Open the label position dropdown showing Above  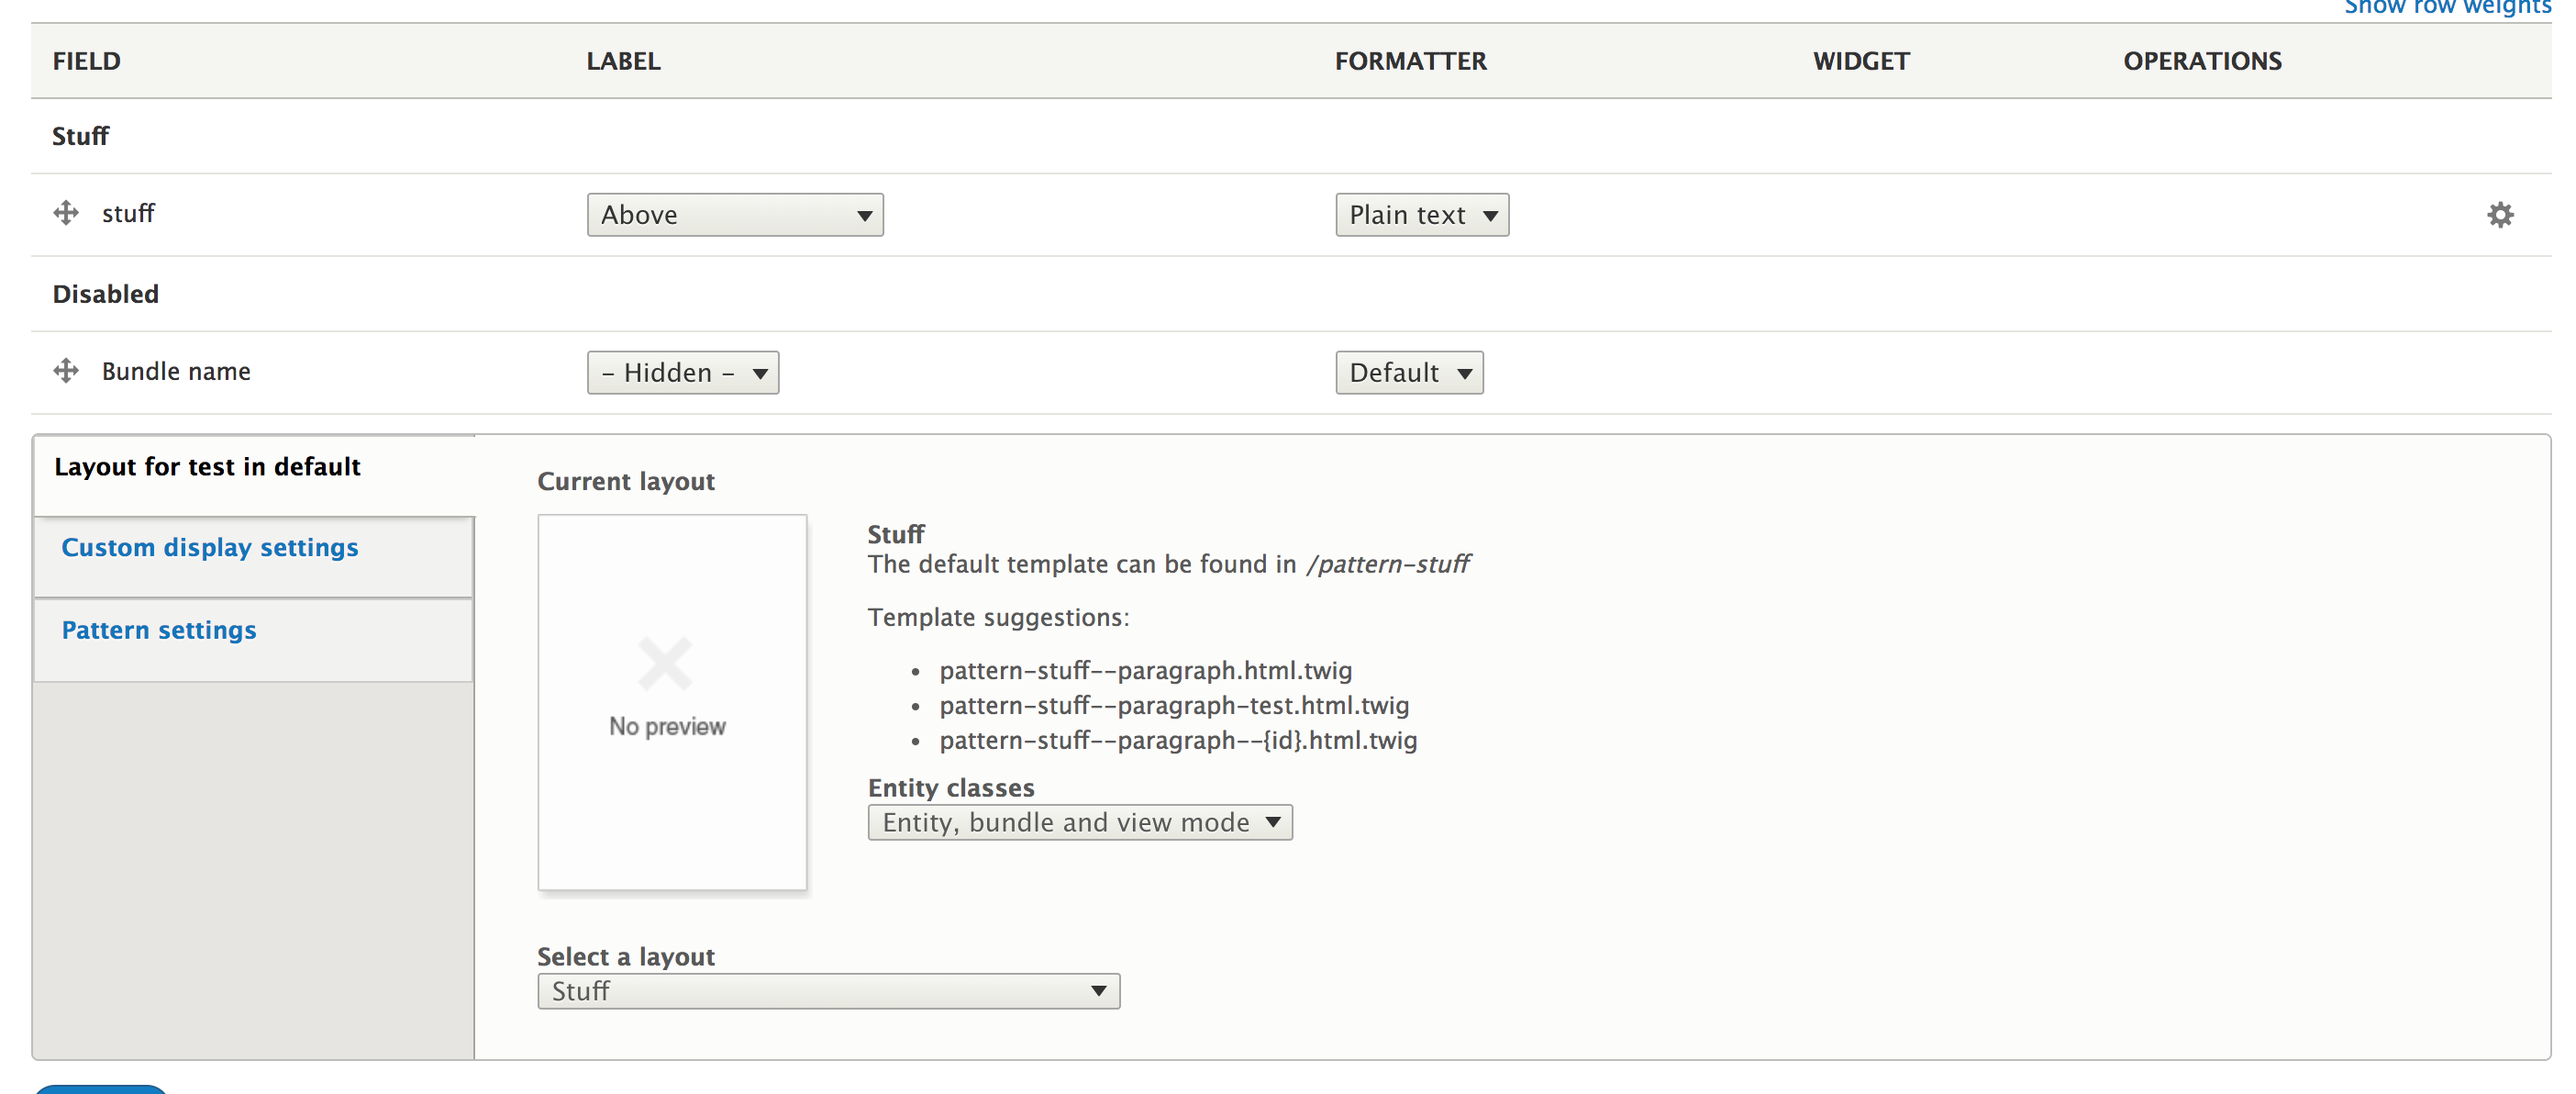(734, 214)
